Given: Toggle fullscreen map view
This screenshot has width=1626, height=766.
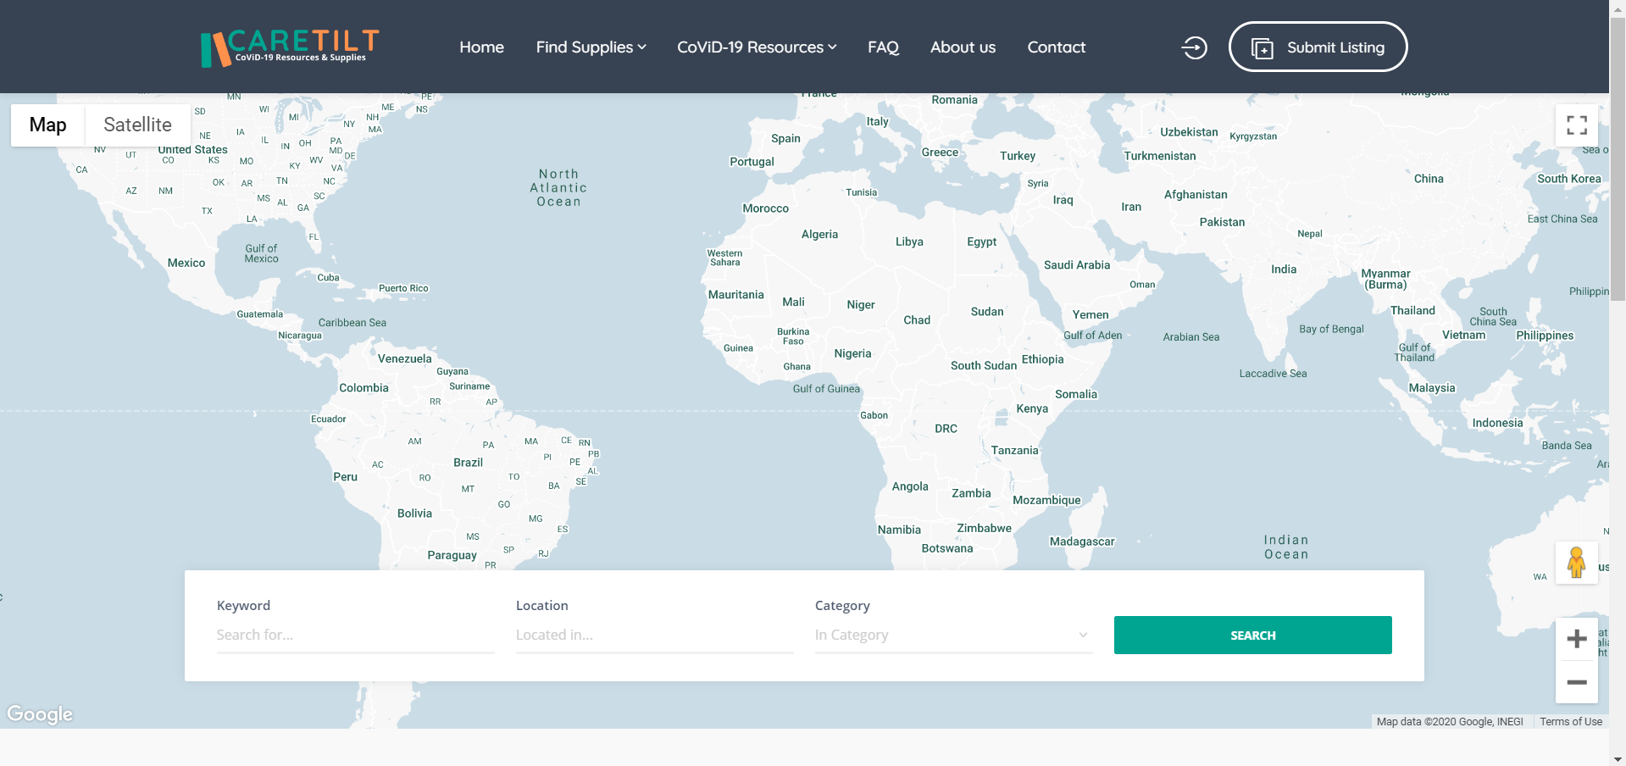Looking at the screenshot, I should [1577, 125].
